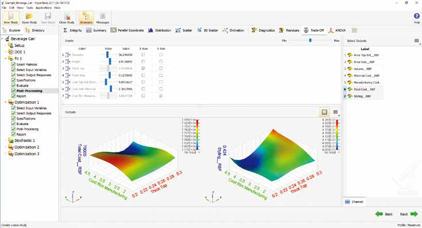Toggle the Browsers toolbar icon

(86, 17)
